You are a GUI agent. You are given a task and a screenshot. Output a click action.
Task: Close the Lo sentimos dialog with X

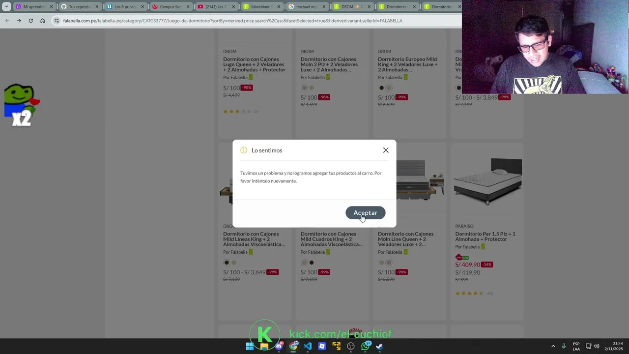[386, 150]
